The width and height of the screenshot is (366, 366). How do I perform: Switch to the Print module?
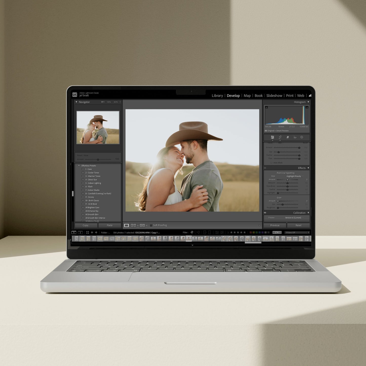click(x=290, y=95)
